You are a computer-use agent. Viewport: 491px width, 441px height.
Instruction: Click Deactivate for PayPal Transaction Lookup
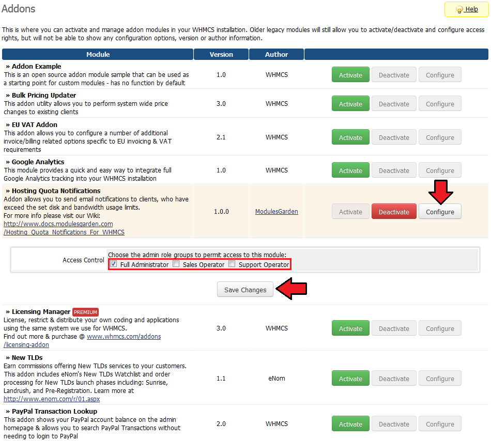(394, 424)
